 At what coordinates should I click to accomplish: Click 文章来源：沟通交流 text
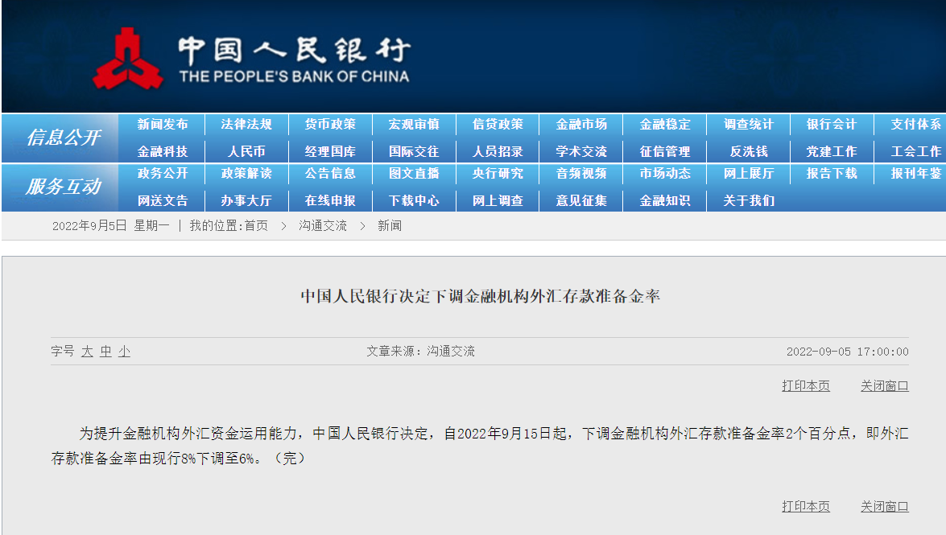pos(420,351)
